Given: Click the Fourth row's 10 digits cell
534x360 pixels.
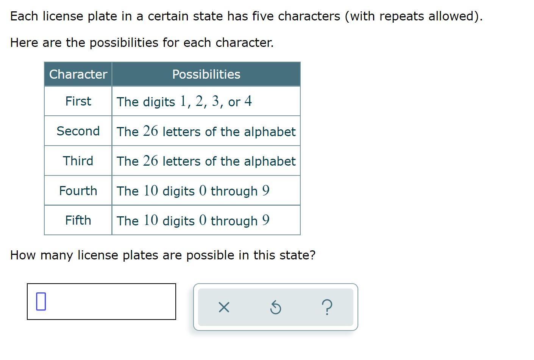Looking at the screenshot, I should (206, 191).
